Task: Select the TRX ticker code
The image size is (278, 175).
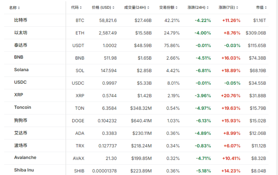Action: click(x=80, y=146)
